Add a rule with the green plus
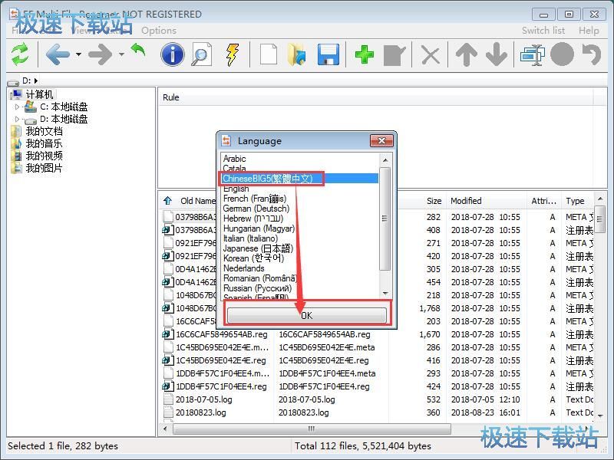The image size is (614, 460). point(364,54)
